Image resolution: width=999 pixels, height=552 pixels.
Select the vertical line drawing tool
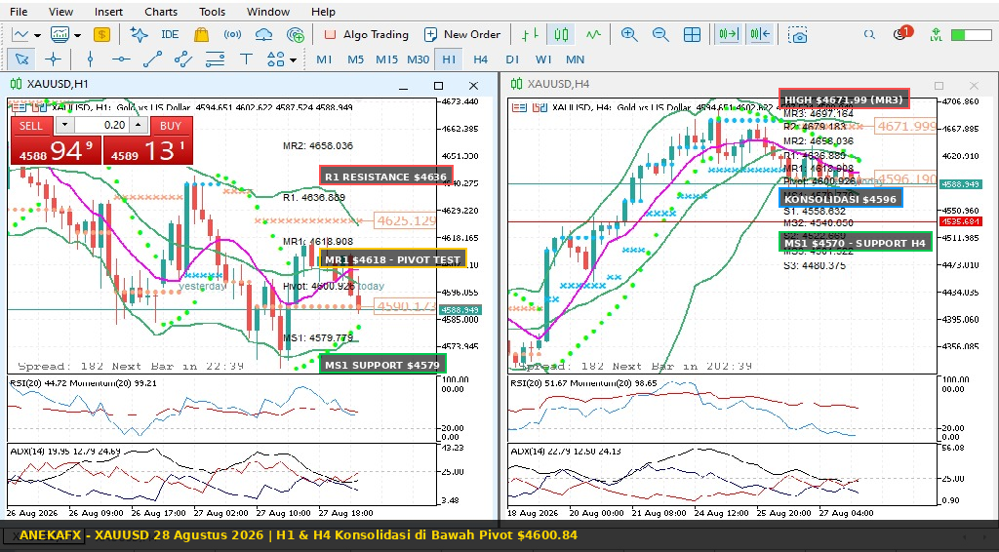[90, 59]
